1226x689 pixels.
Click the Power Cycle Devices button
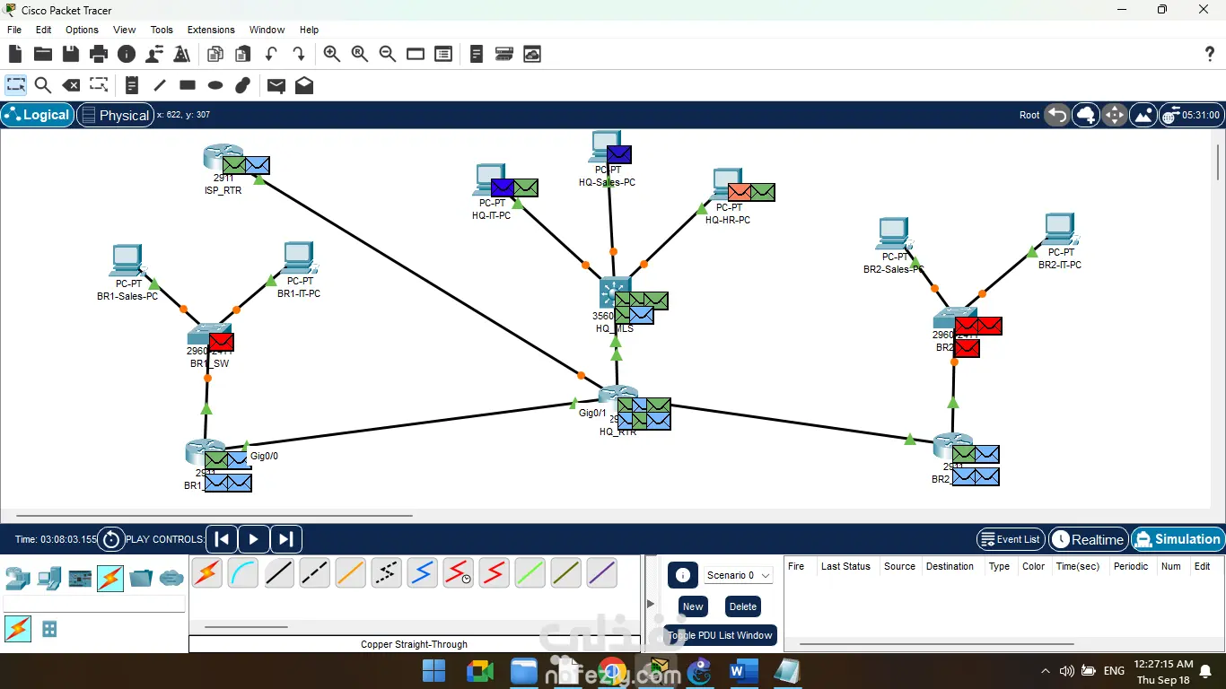coord(110,539)
